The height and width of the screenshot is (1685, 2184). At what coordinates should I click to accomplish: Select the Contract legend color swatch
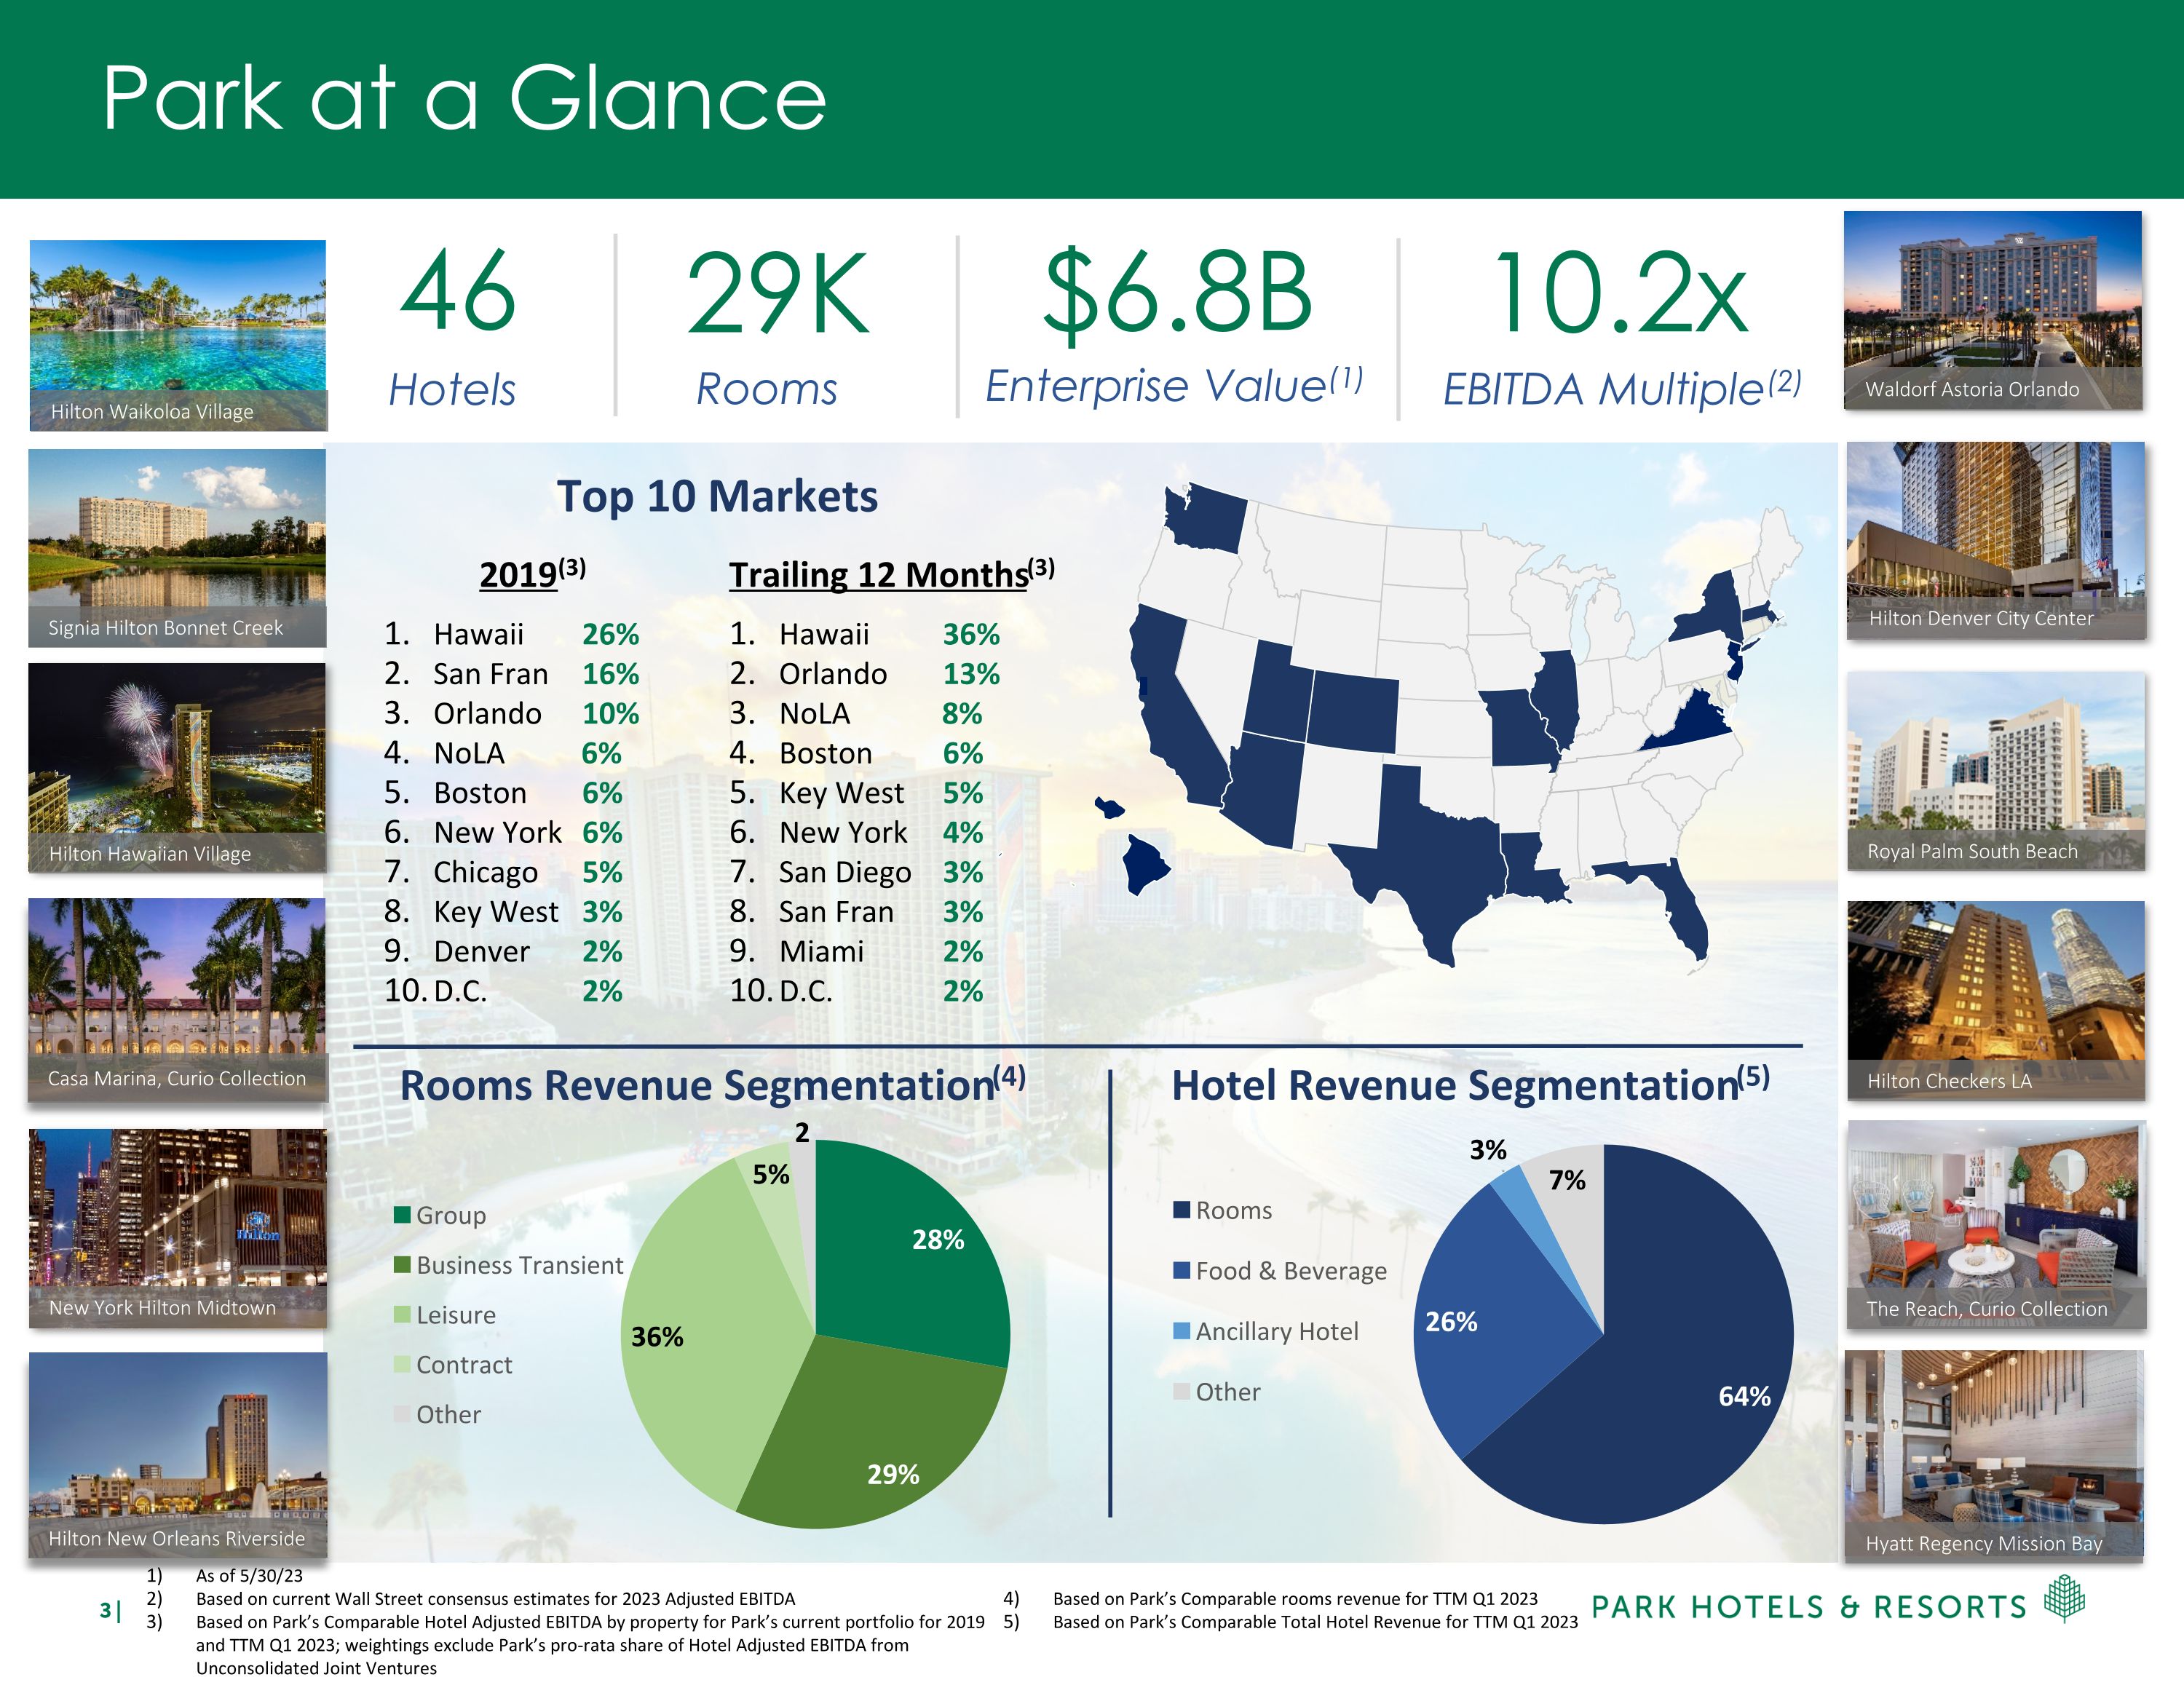coord(402,1364)
